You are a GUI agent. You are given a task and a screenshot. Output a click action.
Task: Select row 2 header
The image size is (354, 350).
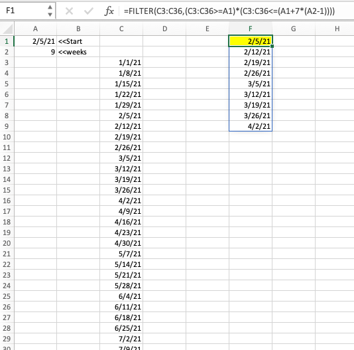[7, 52]
